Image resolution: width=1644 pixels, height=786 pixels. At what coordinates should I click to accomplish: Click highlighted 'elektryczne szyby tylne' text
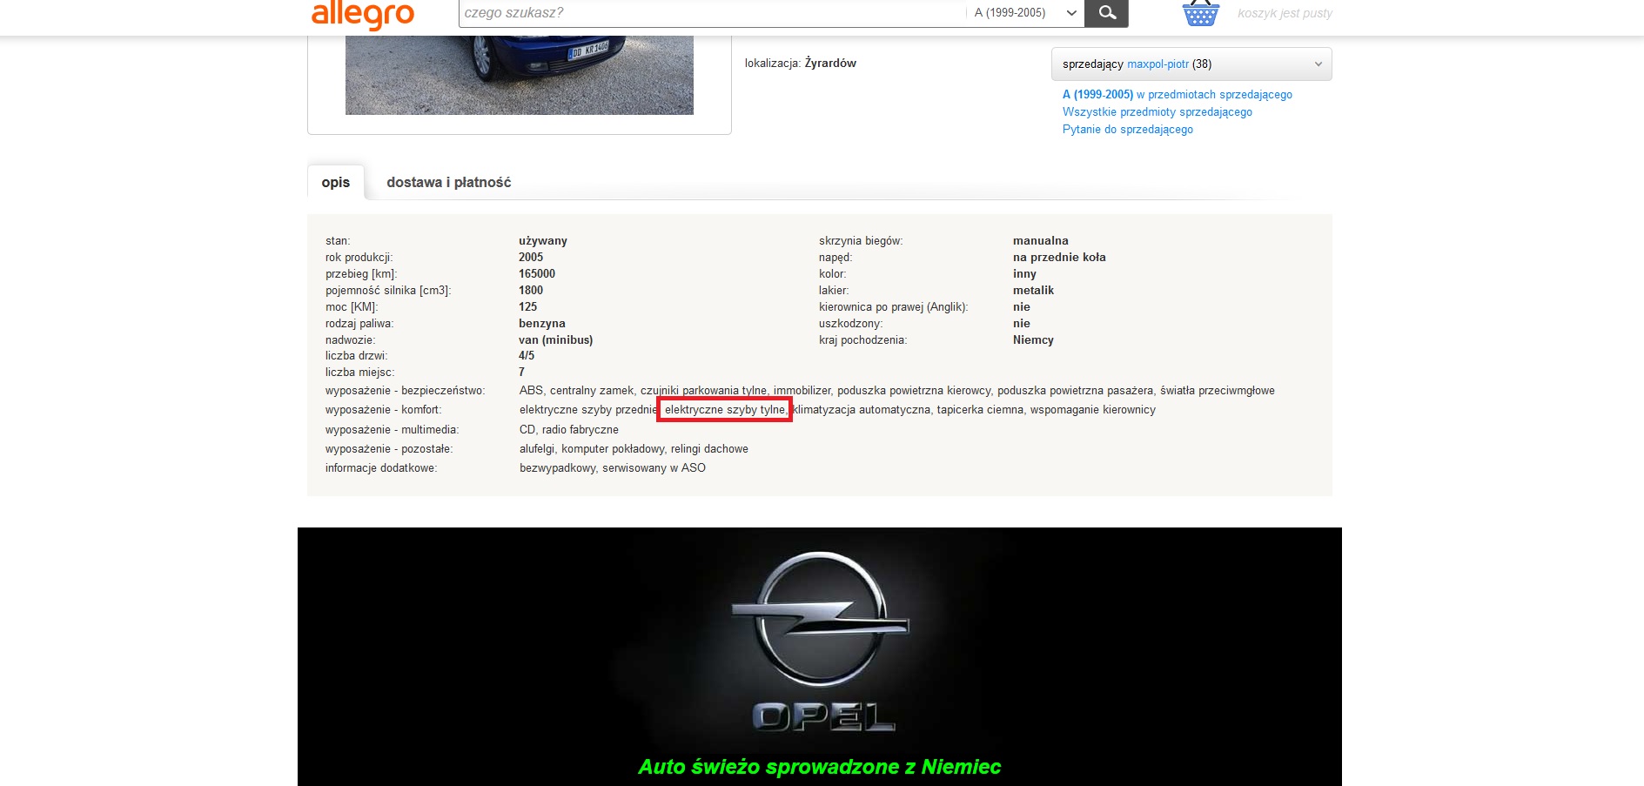coord(724,410)
